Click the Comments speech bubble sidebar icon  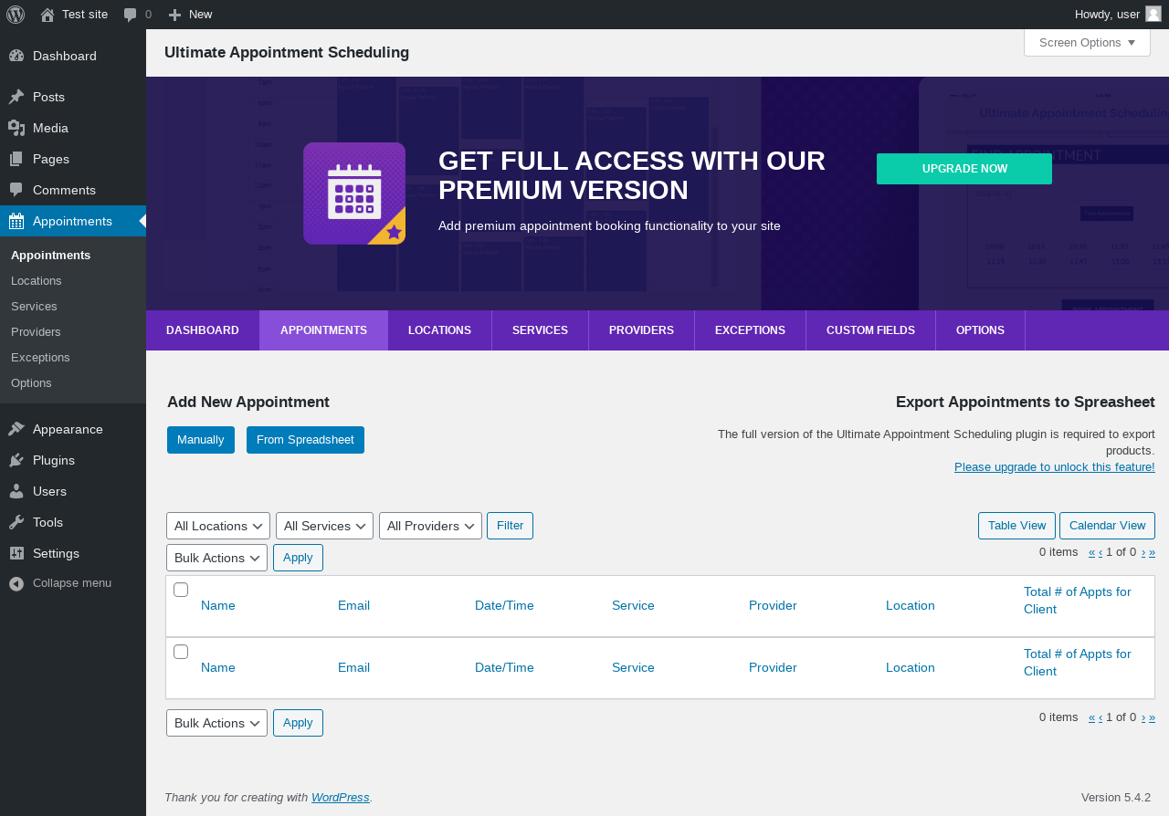[x=16, y=190]
